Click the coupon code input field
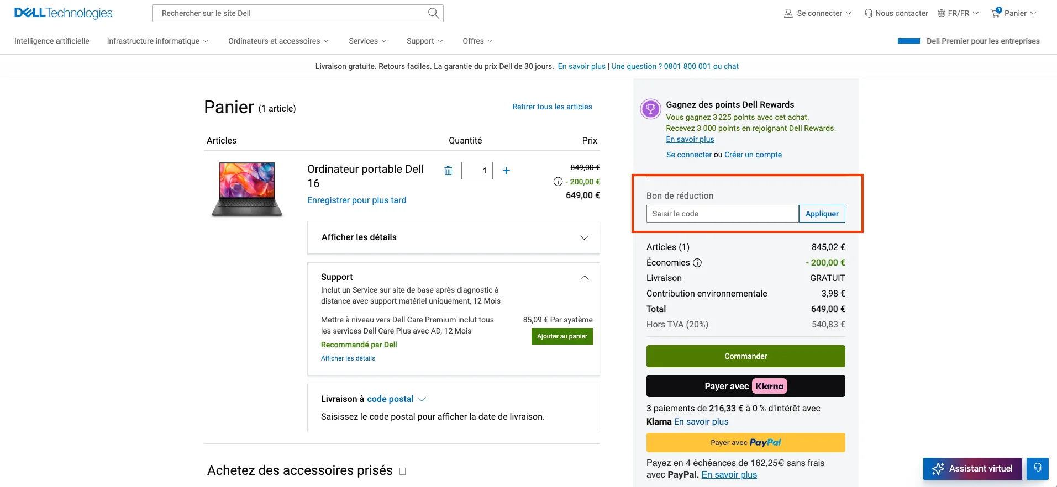Image resolution: width=1057 pixels, height=487 pixels. 722,214
